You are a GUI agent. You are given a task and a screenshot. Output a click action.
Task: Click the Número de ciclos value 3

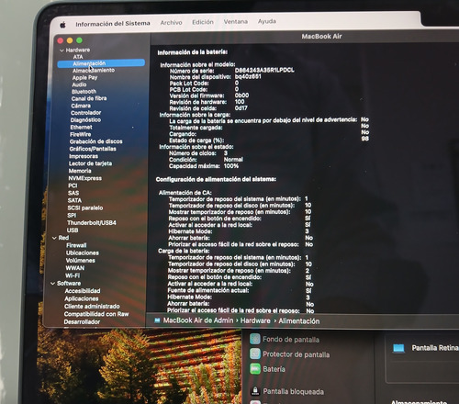click(x=226, y=153)
